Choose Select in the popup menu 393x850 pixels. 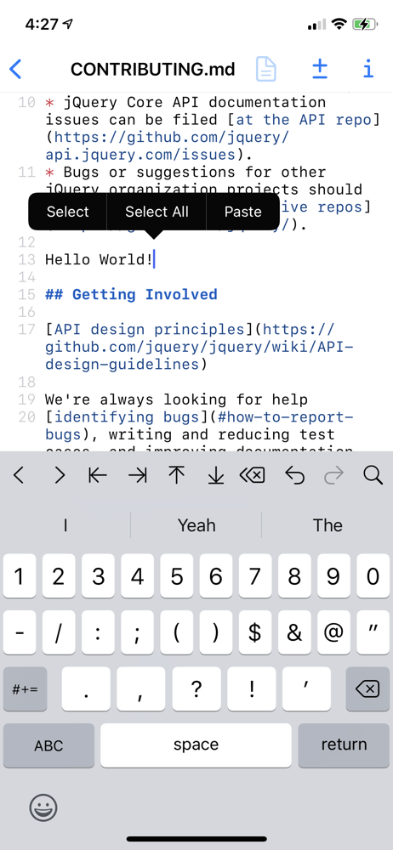[68, 212]
